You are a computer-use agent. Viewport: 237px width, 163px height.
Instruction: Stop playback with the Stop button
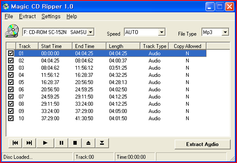(75, 143)
